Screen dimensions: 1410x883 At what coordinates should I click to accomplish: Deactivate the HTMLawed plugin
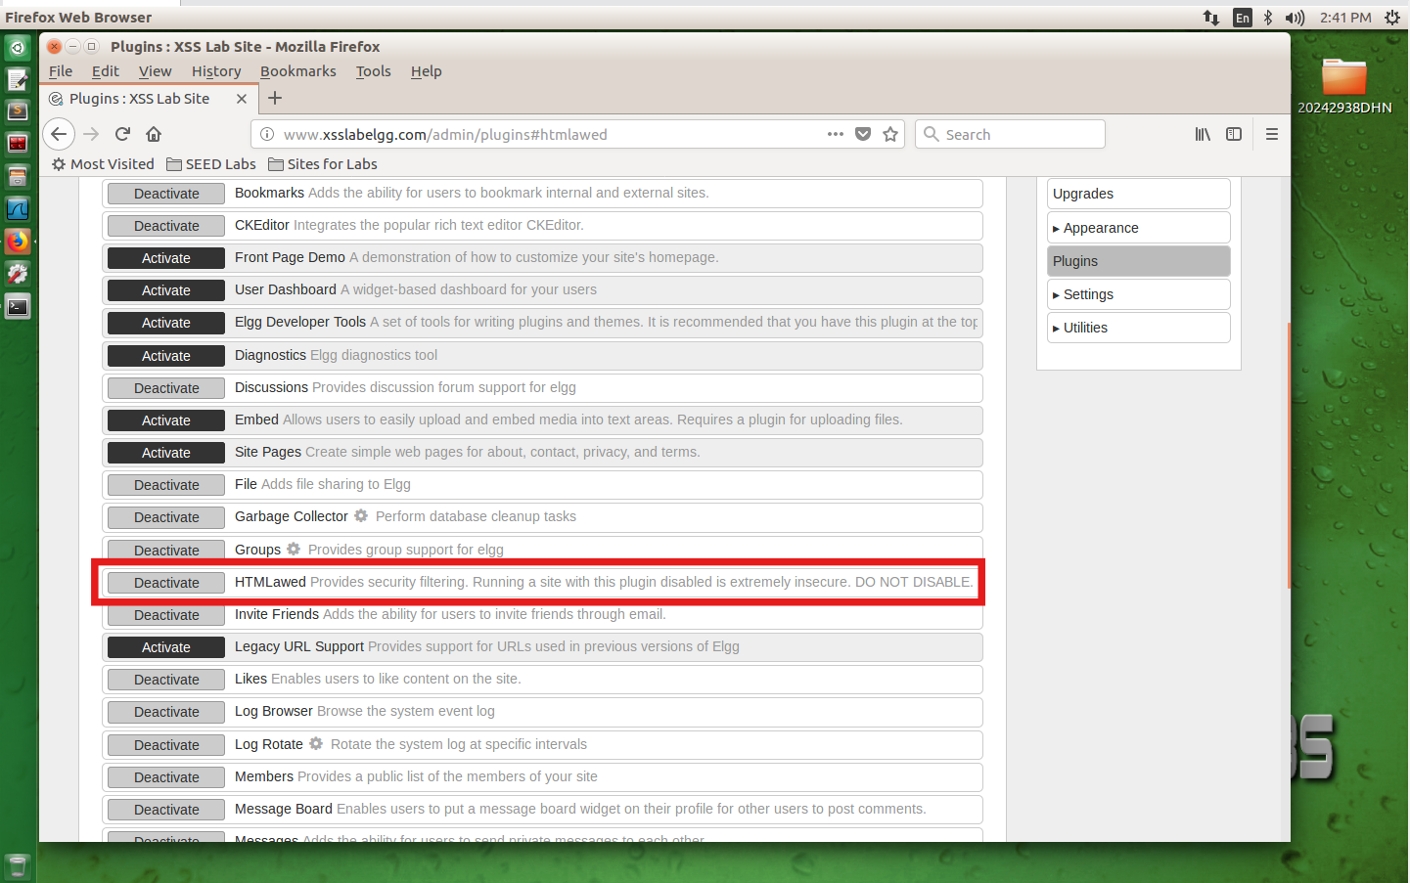tap(166, 583)
